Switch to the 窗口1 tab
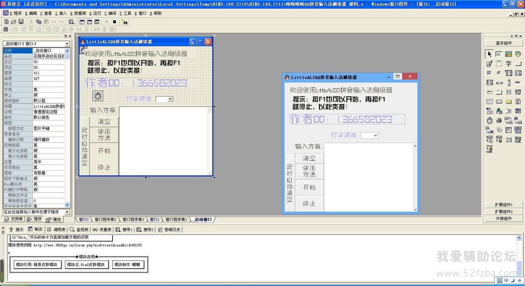The image size is (525, 286). tap(155, 220)
